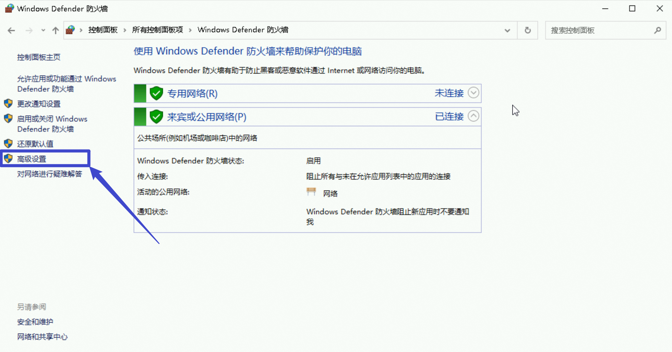The width and height of the screenshot is (672, 352).
Task: Click 已连接 status on public network
Action: click(449, 116)
